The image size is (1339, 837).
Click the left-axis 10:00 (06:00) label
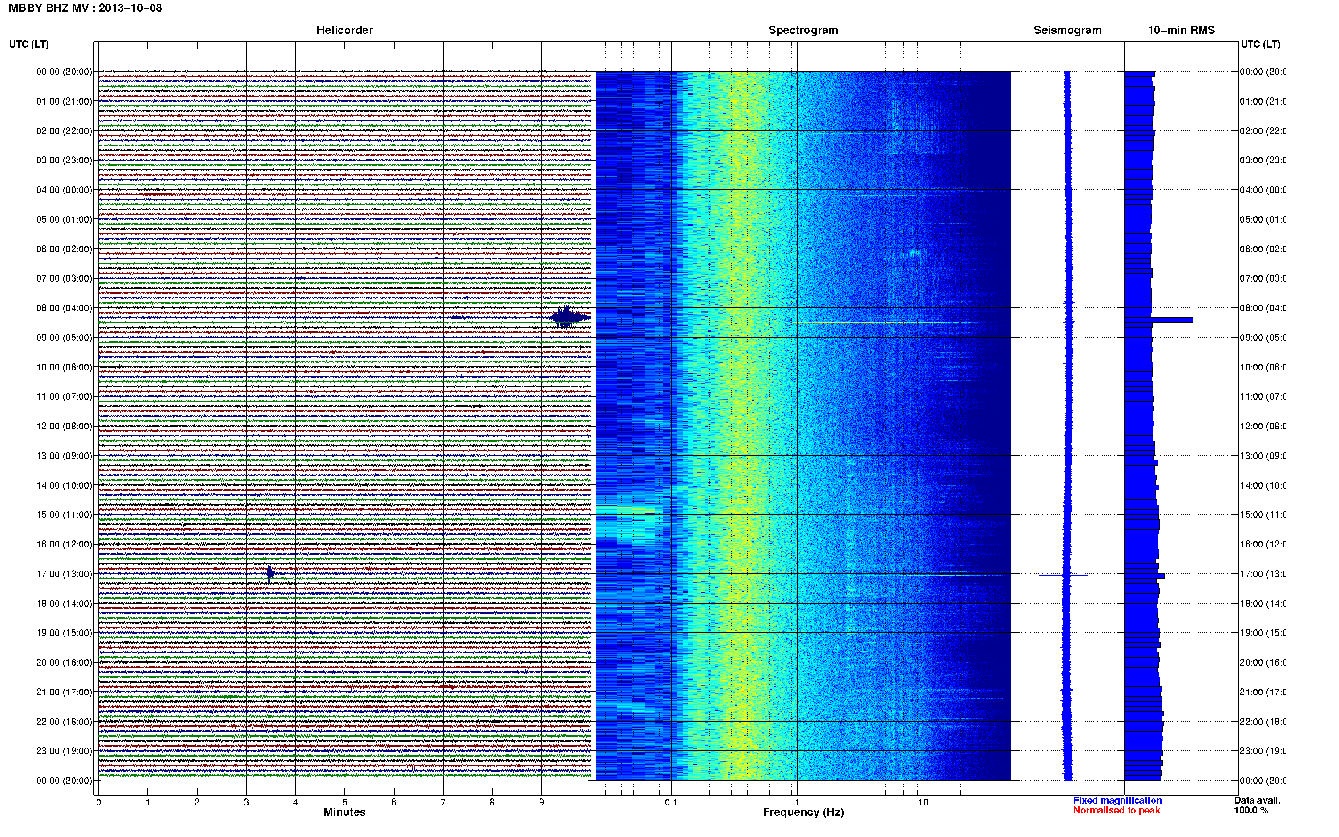point(64,367)
